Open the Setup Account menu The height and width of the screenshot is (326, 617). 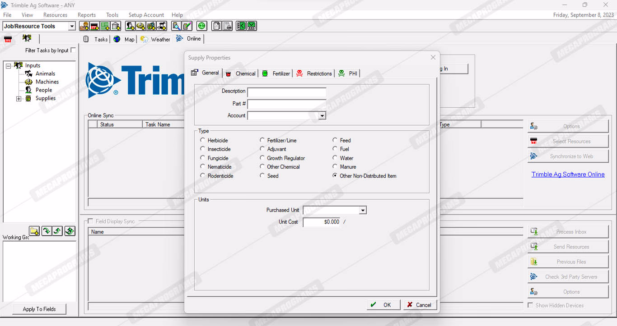(x=146, y=15)
